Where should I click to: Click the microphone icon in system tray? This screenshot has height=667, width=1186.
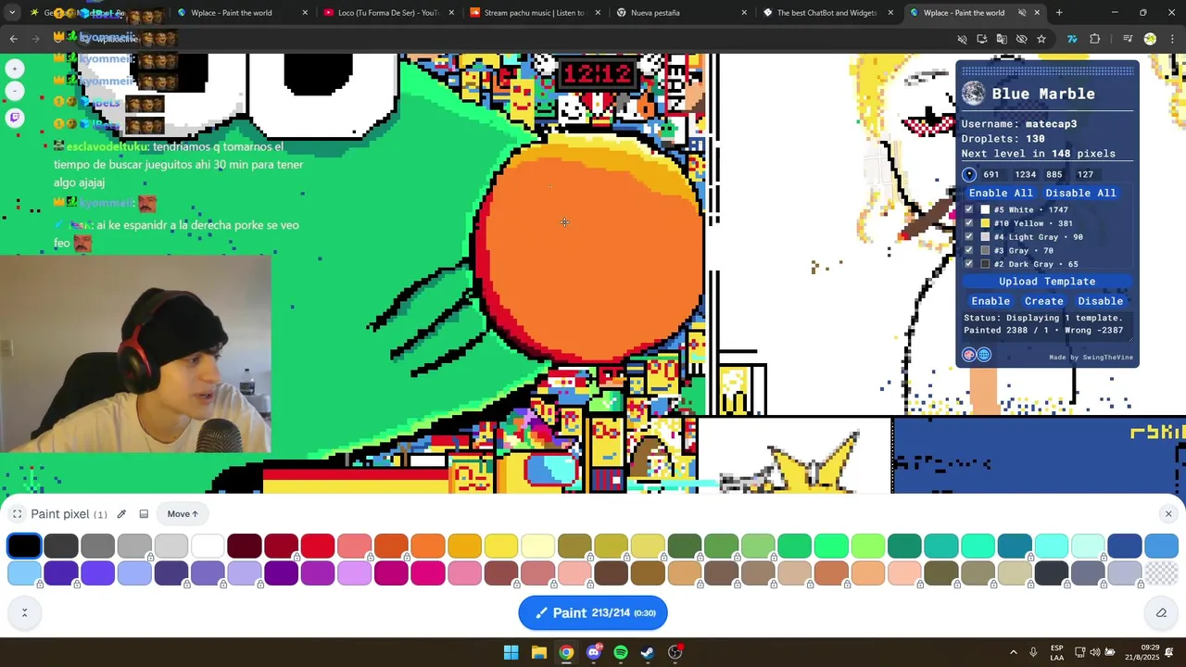point(1033,653)
